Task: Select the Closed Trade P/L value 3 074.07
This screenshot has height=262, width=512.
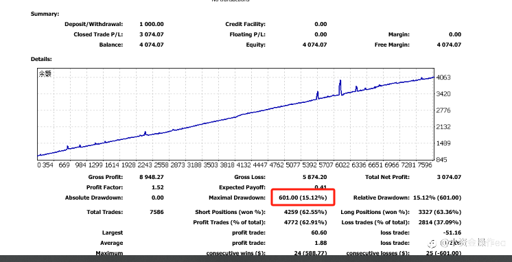Action: tap(152, 34)
